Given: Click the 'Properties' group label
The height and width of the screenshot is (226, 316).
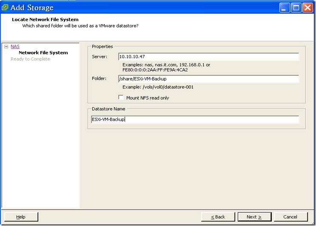Looking at the screenshot, I should pos(102,46).
